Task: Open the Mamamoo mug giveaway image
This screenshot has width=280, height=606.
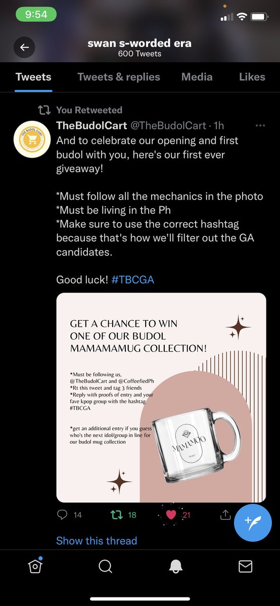Action: pos(161,397)
